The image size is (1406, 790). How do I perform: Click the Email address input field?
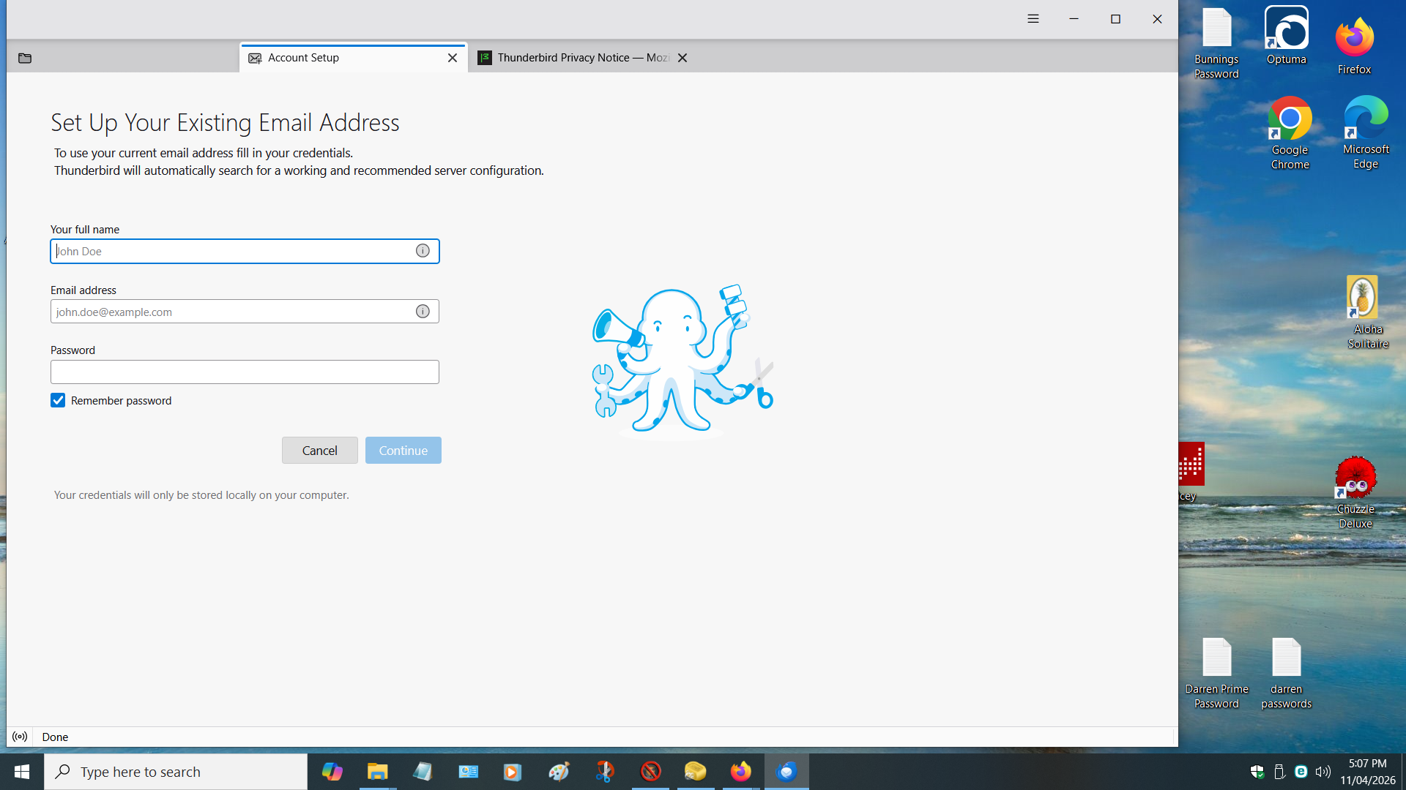(x=231, y=312)
